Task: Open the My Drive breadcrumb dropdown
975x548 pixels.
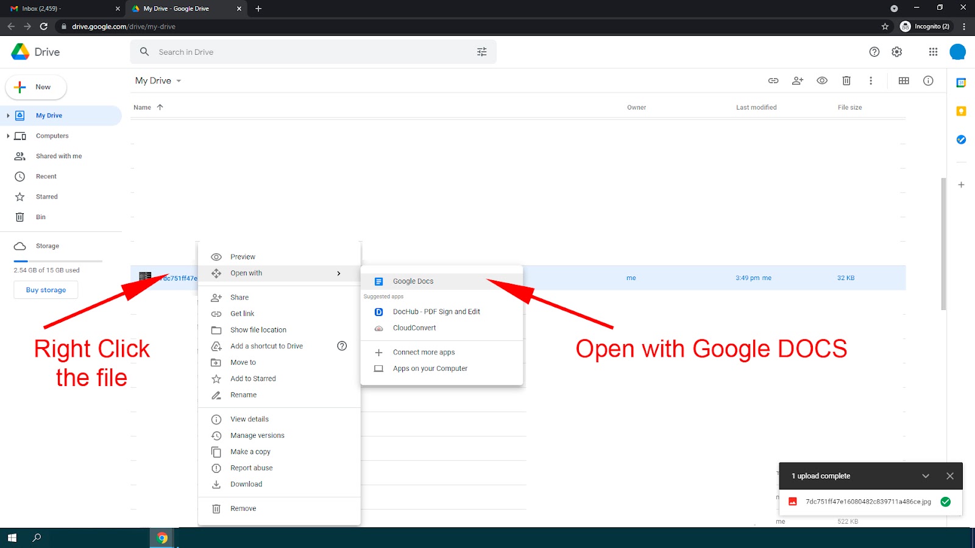Action: pos(158,80)
